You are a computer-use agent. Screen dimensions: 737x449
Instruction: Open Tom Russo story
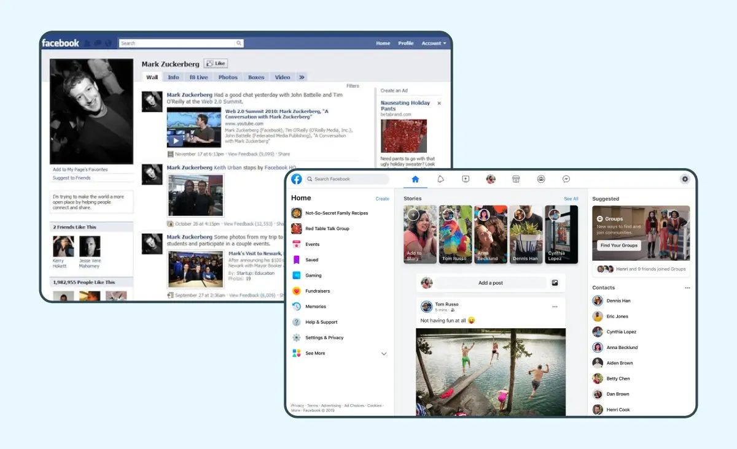[x=455, y=234]
